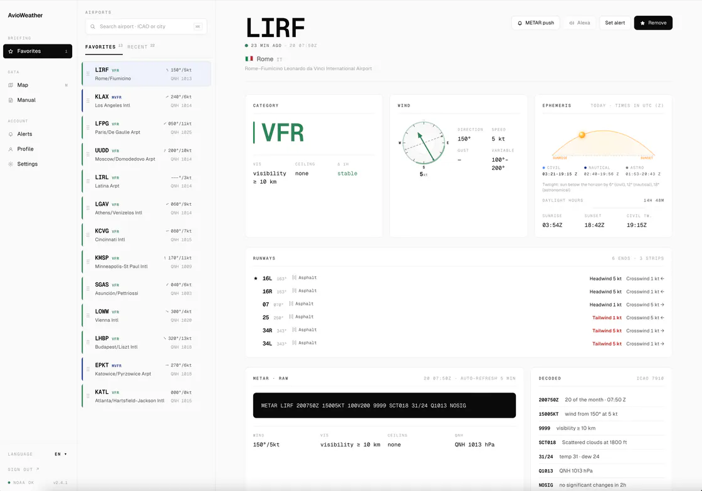Open the Manual page
Screen dimensions: 702x491
tap(38, 100)
